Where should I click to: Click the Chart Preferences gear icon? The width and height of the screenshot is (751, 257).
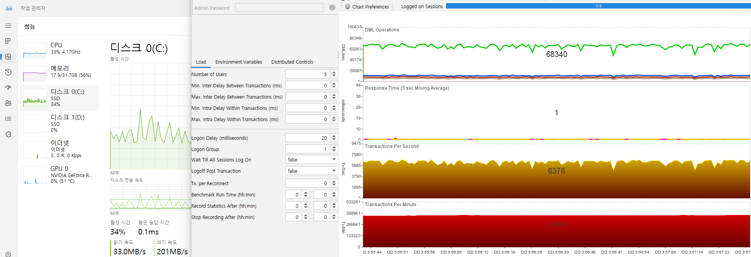click(x=347, y=7)
